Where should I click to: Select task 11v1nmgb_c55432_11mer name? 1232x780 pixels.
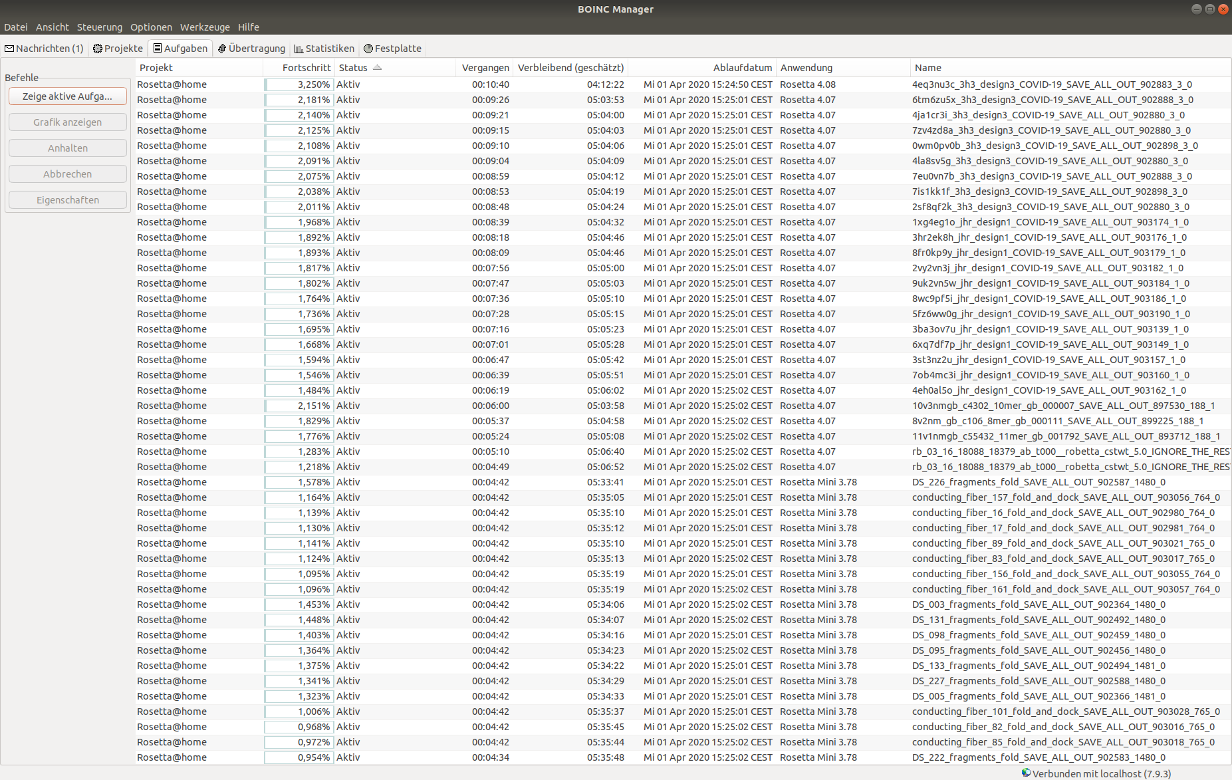pos(1066,436)
